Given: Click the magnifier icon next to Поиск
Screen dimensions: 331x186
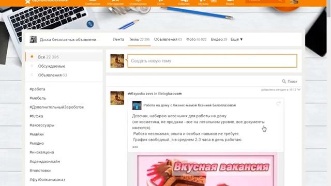Looking at the screenshot, I should pyautogui.click(x=284, y=81).
